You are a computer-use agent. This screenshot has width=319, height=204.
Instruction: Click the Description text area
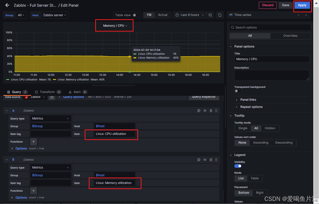tap(272, 75)
